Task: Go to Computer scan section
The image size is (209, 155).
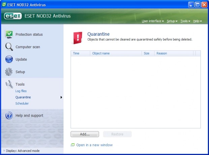Action: [x=28, y=47]
